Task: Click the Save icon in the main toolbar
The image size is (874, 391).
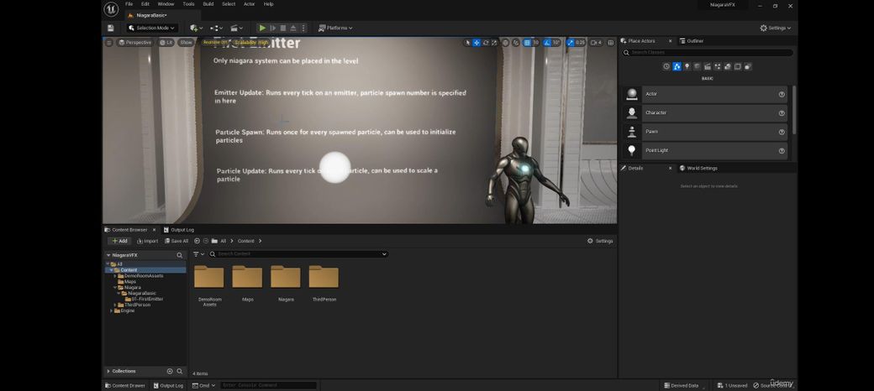Action: tap(110, 28)
